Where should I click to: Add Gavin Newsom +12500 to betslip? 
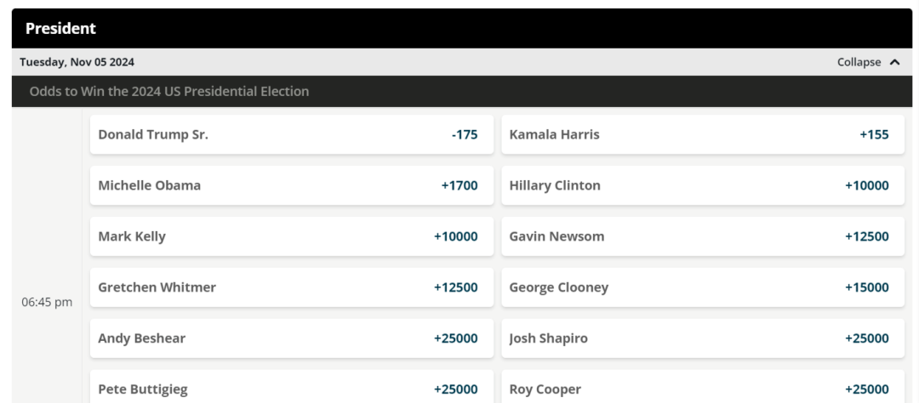click(703, 236)
